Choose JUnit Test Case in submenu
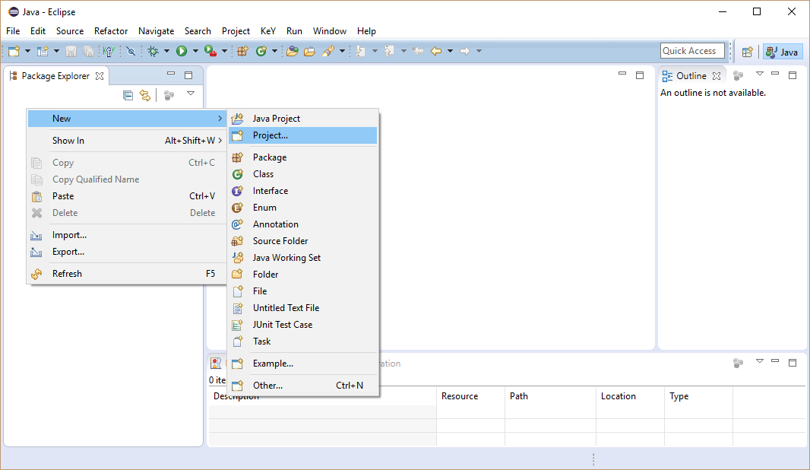The height and width of the screenshot is (470, 810). (x=302, y=325)
